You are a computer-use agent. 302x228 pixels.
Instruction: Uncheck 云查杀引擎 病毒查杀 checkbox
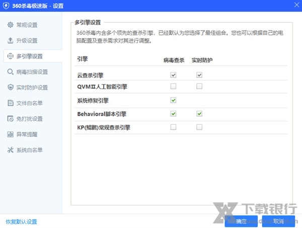pyautogui.click(x=173, y=75)
